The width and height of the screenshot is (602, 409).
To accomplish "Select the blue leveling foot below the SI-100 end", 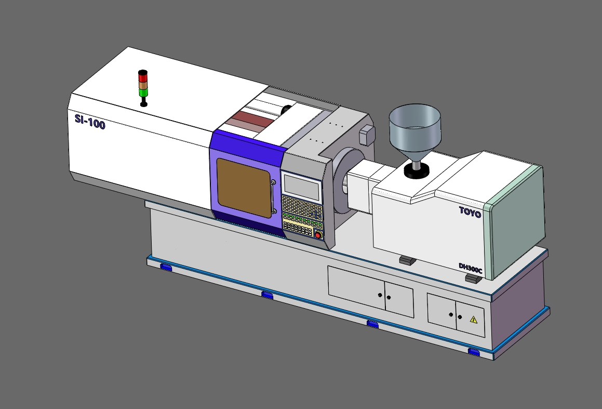I will [166, 267].
